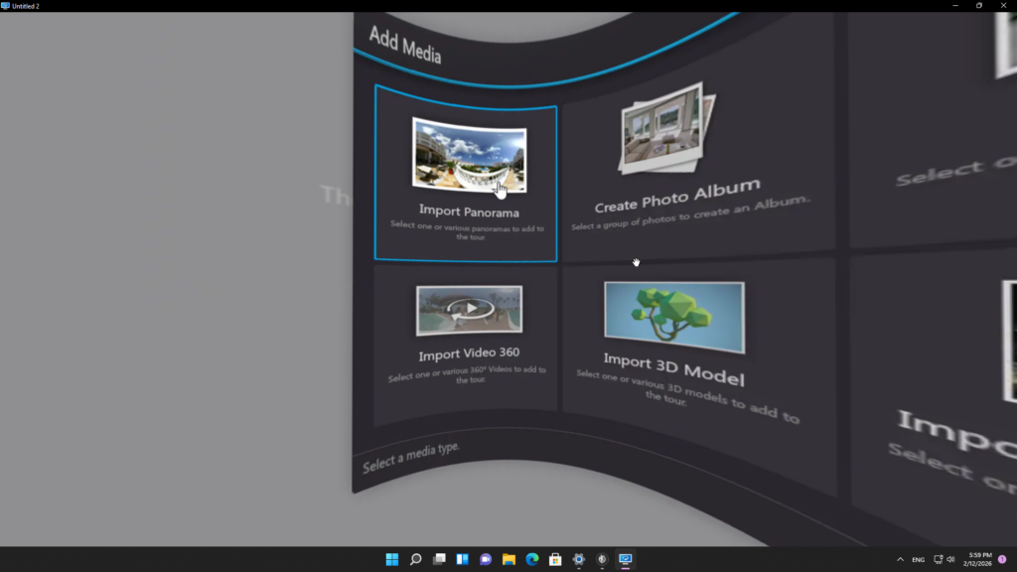Open Microsoft Store from taskbar
This screenshot has height=572, width=1017.
point(555,559)
